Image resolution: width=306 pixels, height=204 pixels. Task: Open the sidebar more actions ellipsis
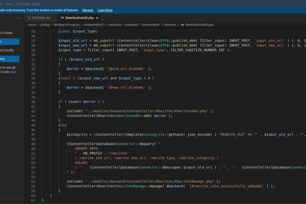click(x=19, y=18)
